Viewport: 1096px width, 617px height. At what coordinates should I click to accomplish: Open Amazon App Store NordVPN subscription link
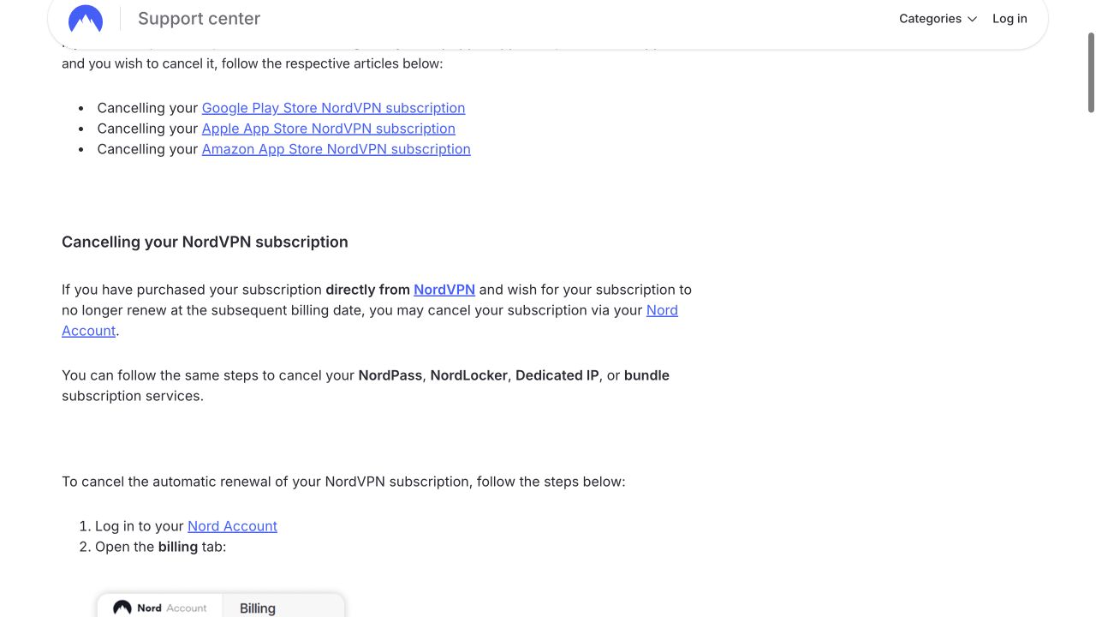click(337, 149)
